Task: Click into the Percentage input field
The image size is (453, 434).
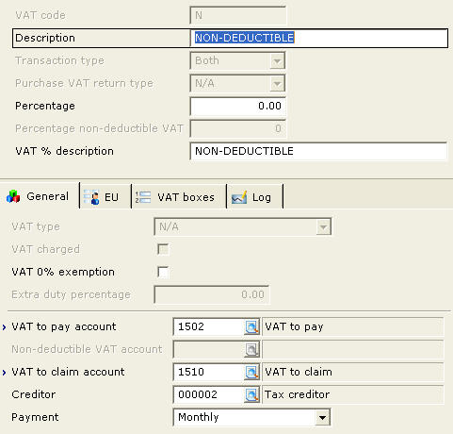Action: pyautogui.click(x=238, y=106)
